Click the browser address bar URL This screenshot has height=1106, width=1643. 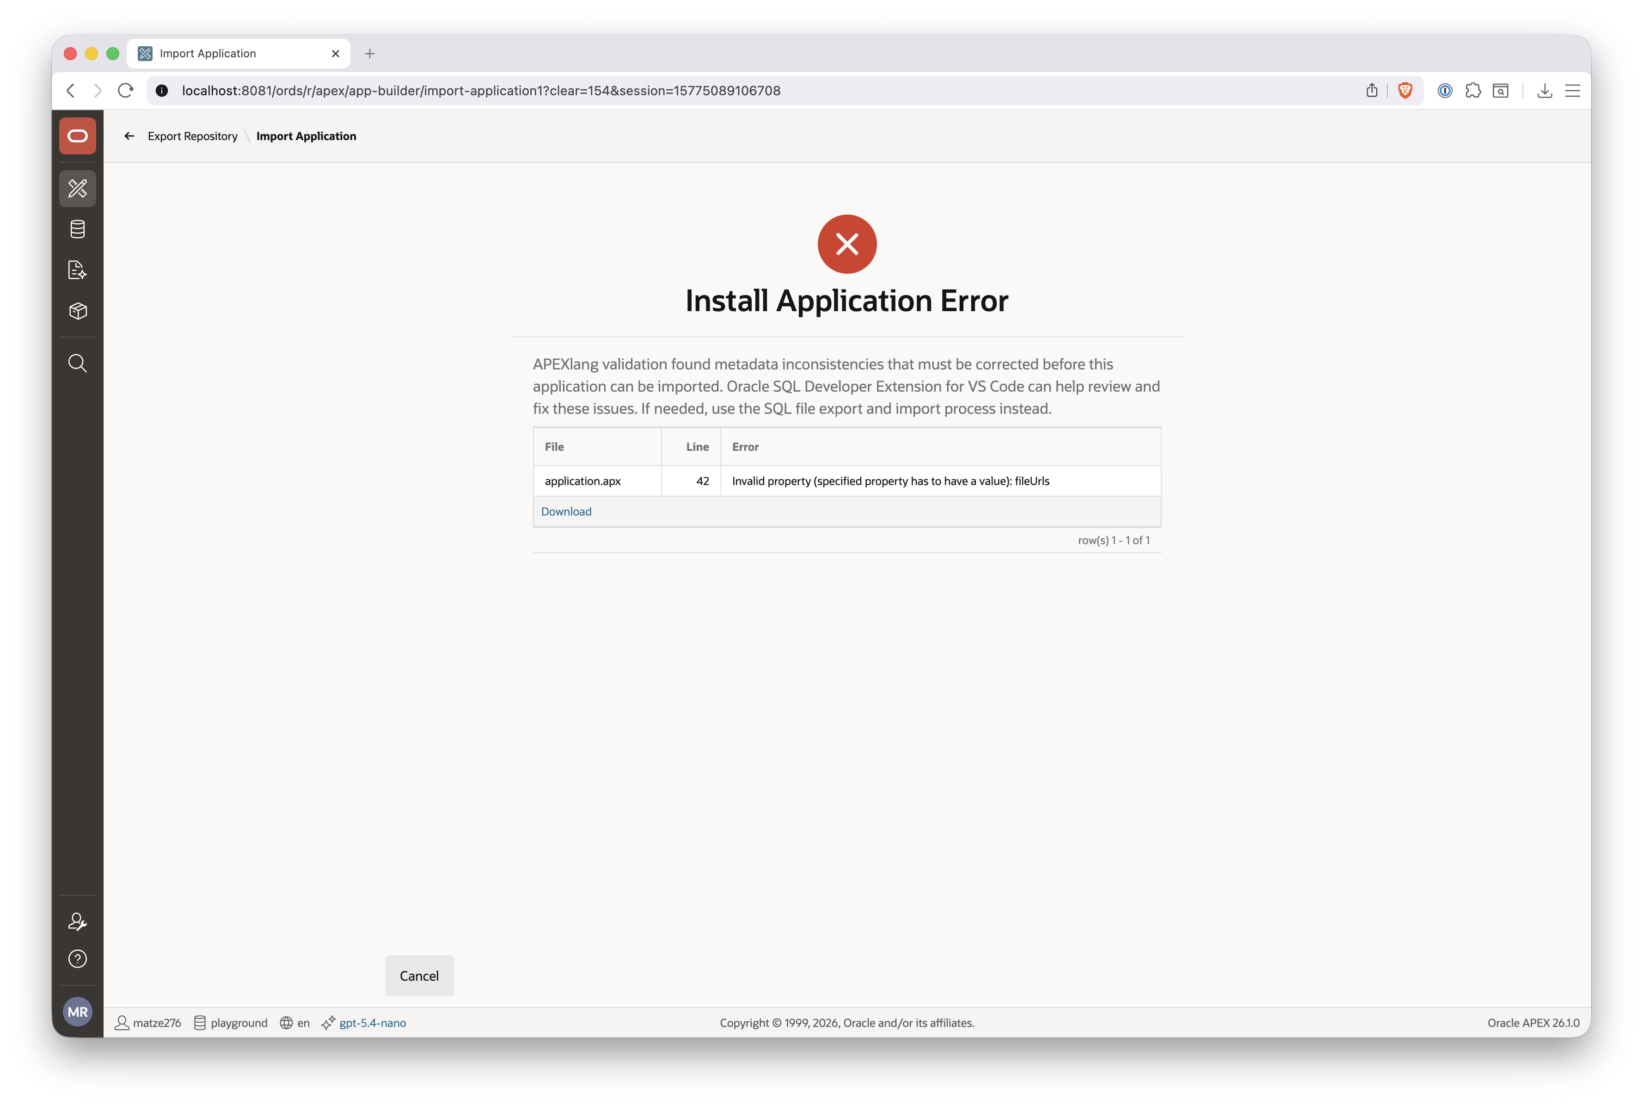click(x=481, y=90)
